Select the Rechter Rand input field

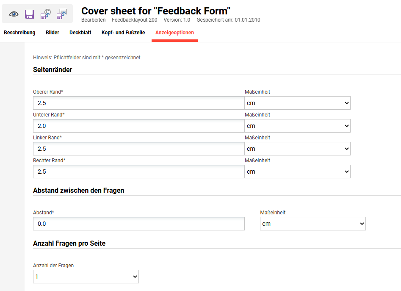click(x=139, y=172)
